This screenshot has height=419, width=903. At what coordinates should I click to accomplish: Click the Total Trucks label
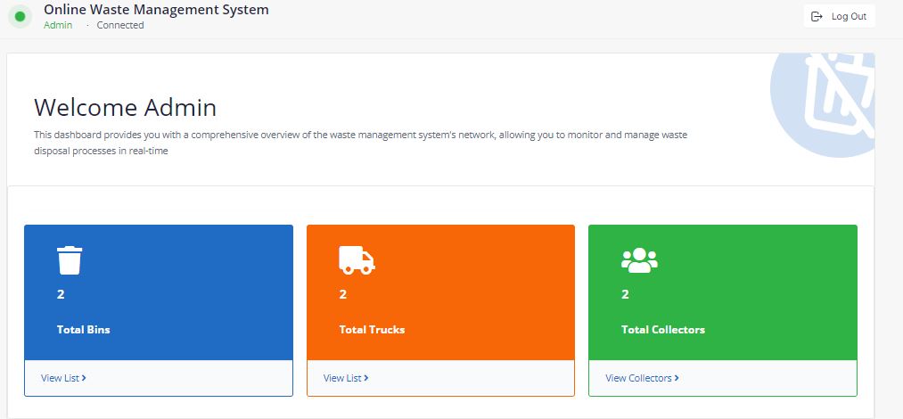tap(372, 330)
